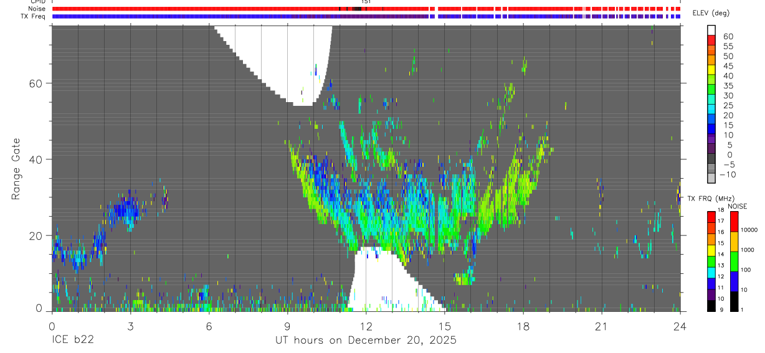Click the 'Noise' row label at top

[x=37, y=9]
